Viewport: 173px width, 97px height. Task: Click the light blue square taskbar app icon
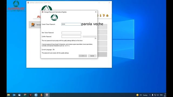click(36, 95)
